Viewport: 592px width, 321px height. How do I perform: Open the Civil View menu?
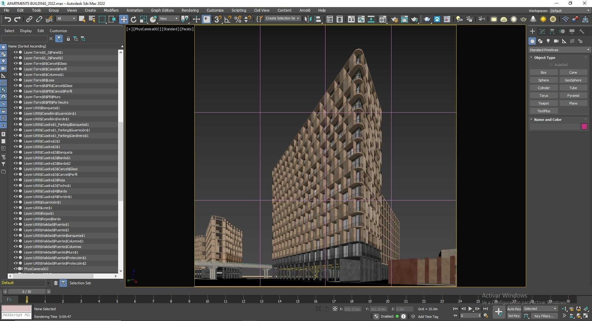coord(262,10)
